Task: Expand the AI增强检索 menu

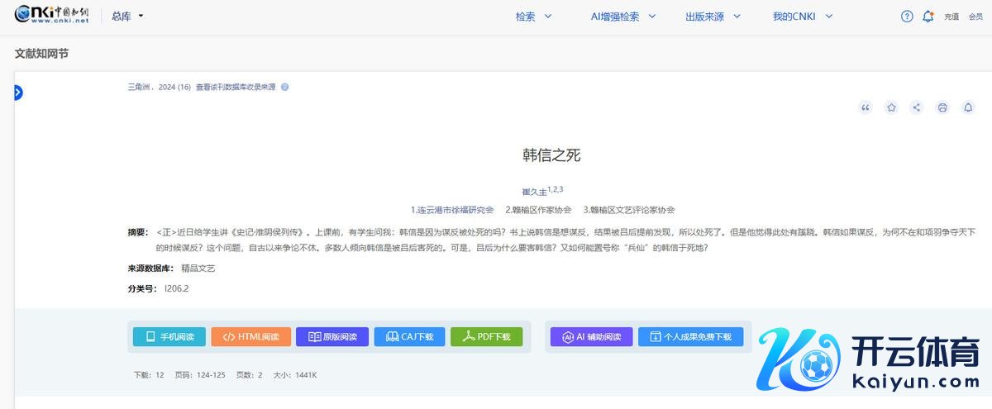Action: click(x=622, y=17)
